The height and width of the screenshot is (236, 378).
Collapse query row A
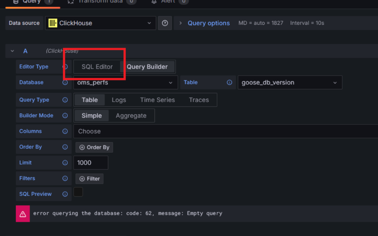12,51
